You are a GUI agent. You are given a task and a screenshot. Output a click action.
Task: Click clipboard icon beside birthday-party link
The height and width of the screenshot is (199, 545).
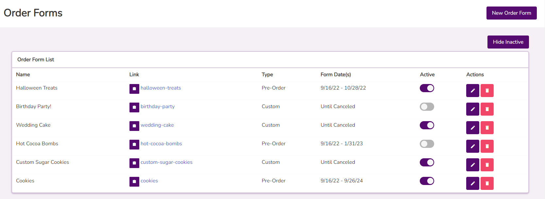click(x=134, y=107)
